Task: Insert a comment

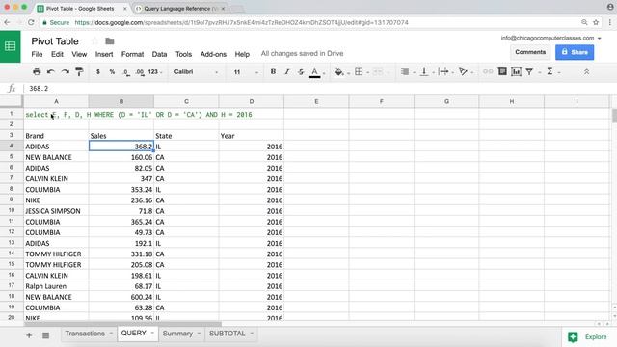Action: point(502,71)
